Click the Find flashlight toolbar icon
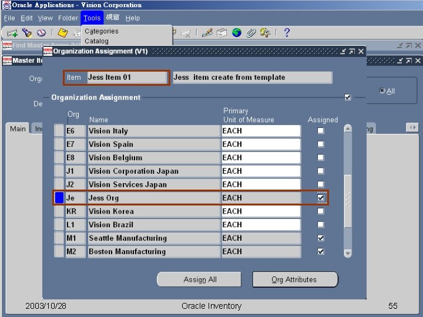Image resolution: width=423 pixels, height=317 pixels. tap(26, 33)
